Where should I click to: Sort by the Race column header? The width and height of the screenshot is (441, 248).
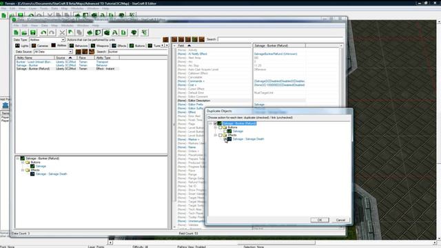(x=85, y=58)
